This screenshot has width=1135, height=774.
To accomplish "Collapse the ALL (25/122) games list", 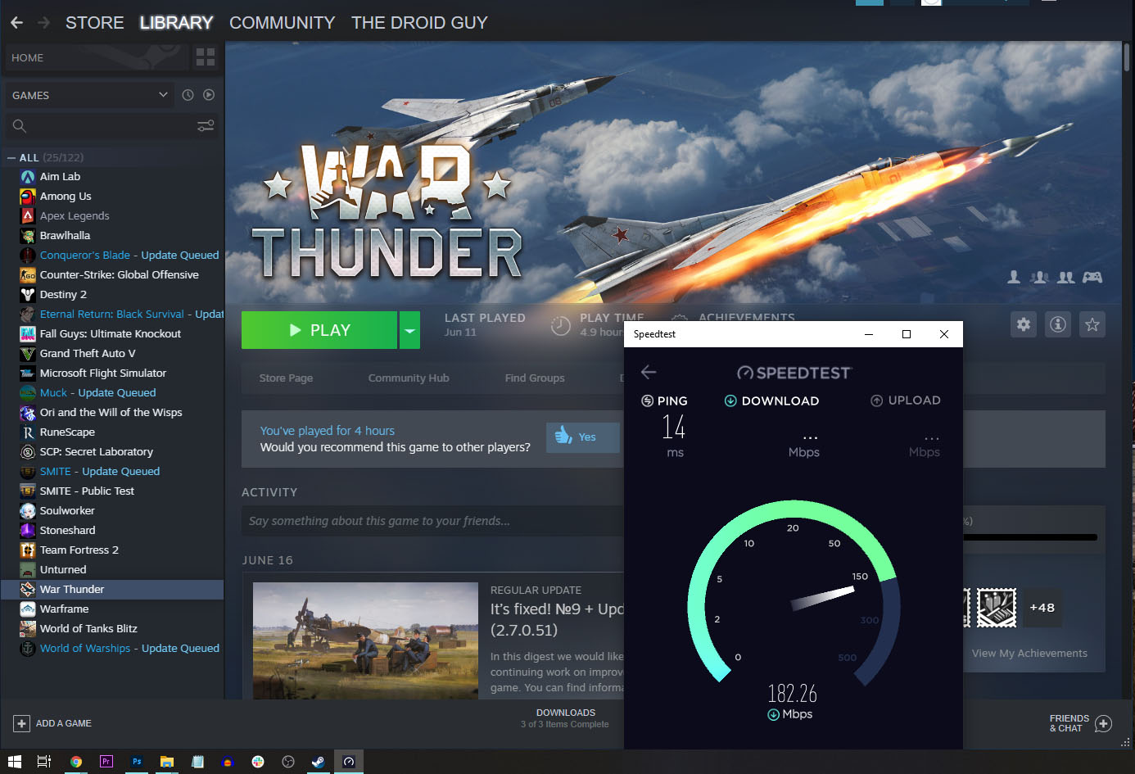I will point(10,156).
